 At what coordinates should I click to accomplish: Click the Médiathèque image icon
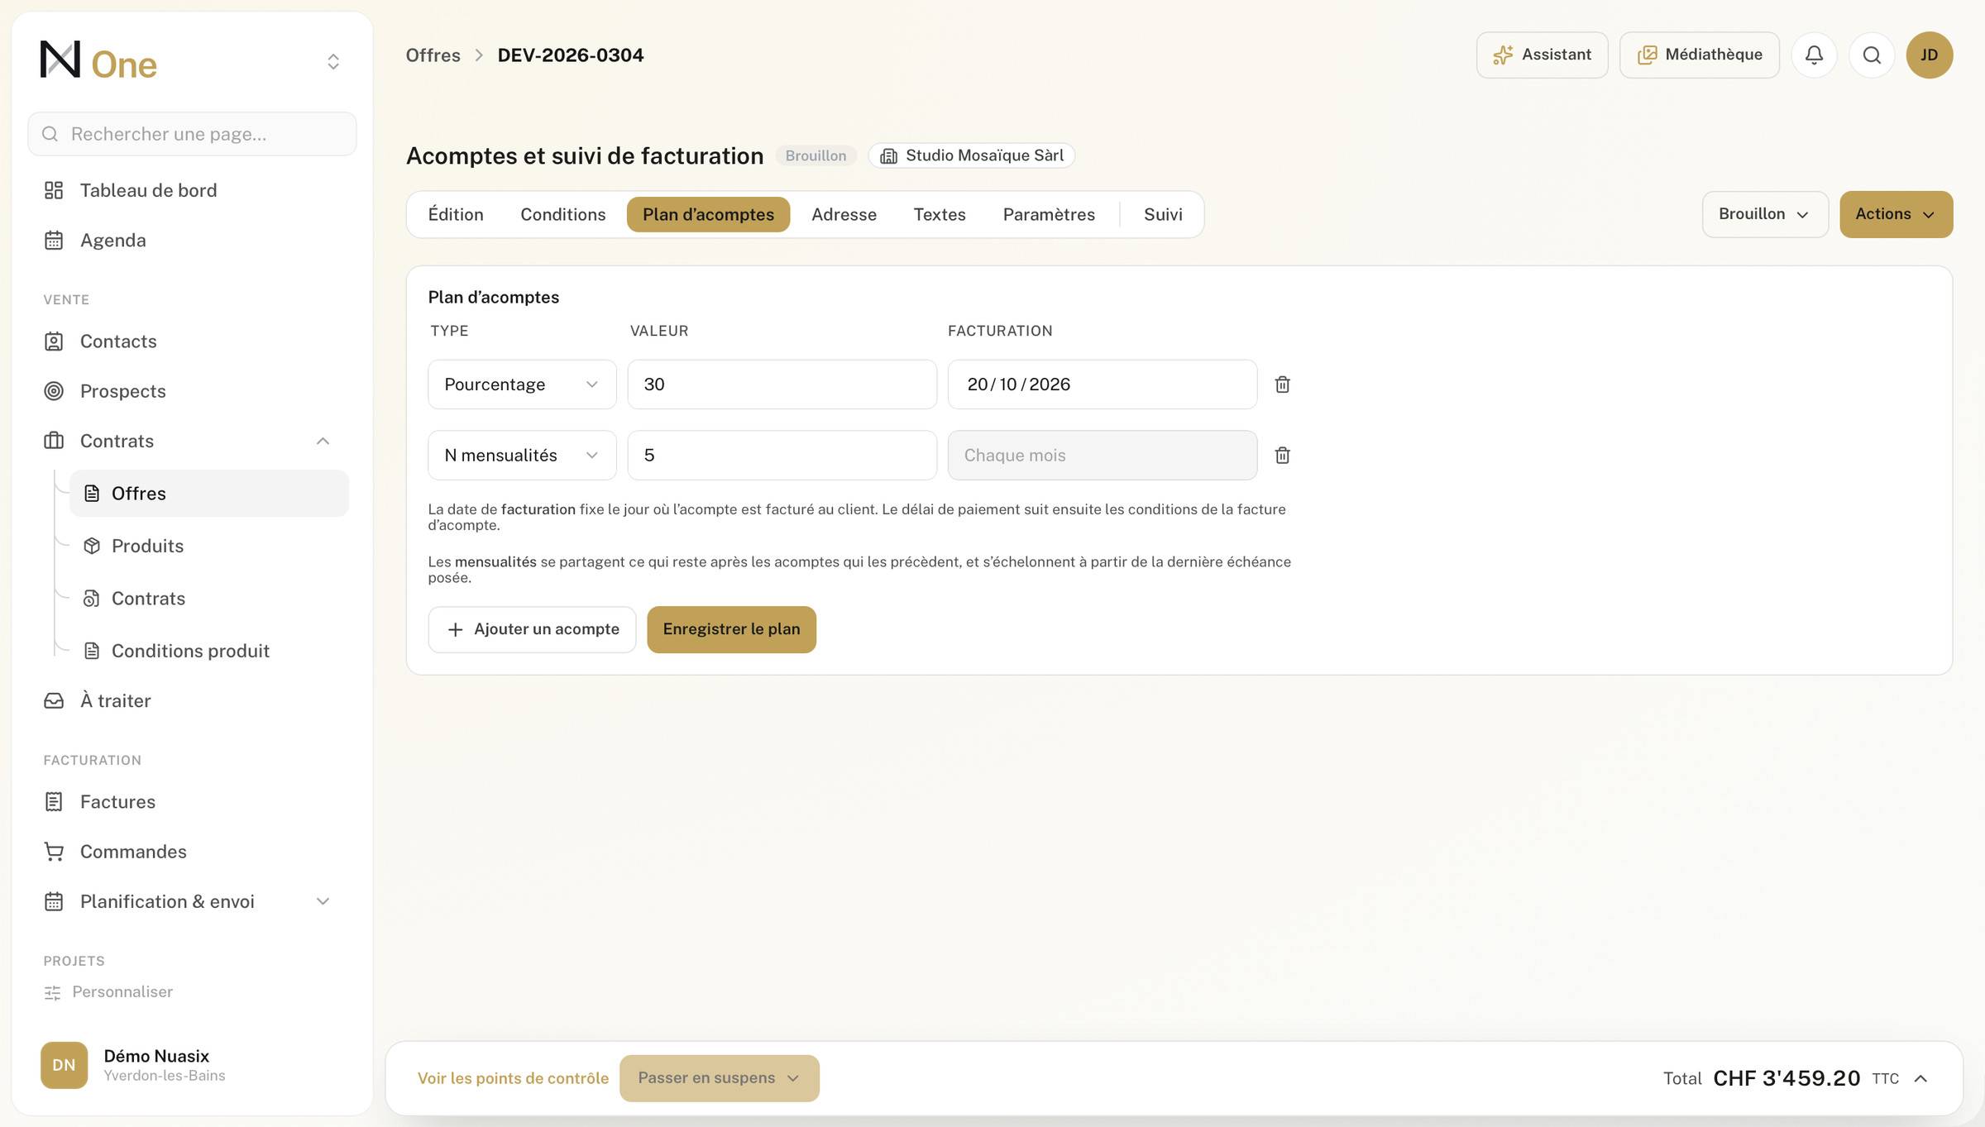click(1647, 55)
